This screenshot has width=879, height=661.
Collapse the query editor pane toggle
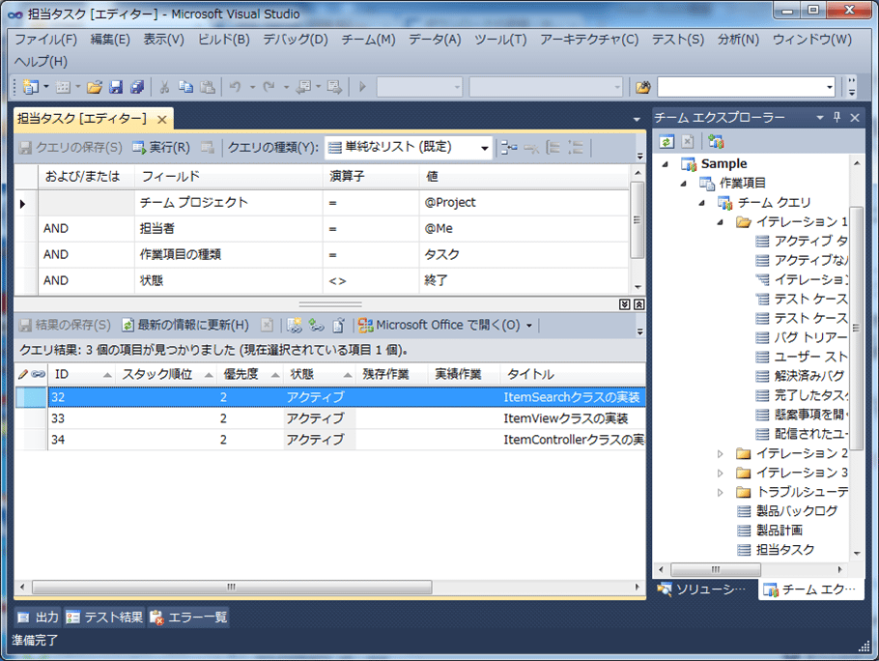point(638,304)
